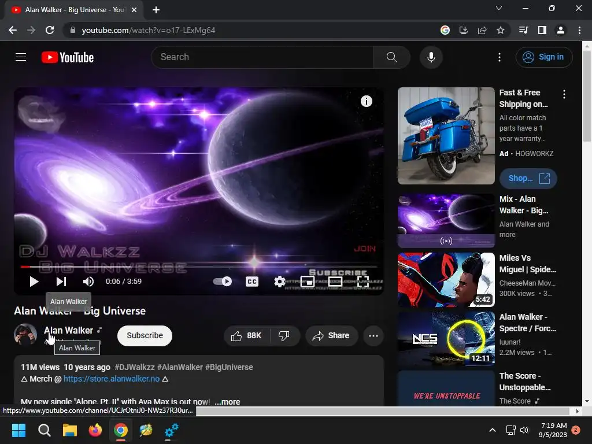Like the video with 88K likes
The width and height of the screenshot is (592, 444).
[246, 335]
